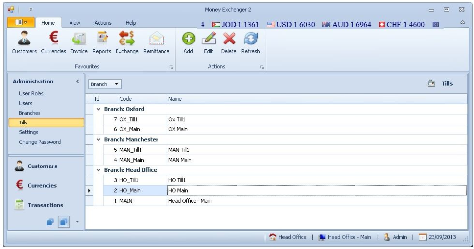474x249 pixels.
Task: Select the OX_Till1 code cell
Action: tap(142, 119)
